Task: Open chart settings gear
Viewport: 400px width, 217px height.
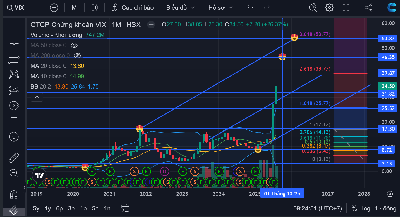Action: 329,8
